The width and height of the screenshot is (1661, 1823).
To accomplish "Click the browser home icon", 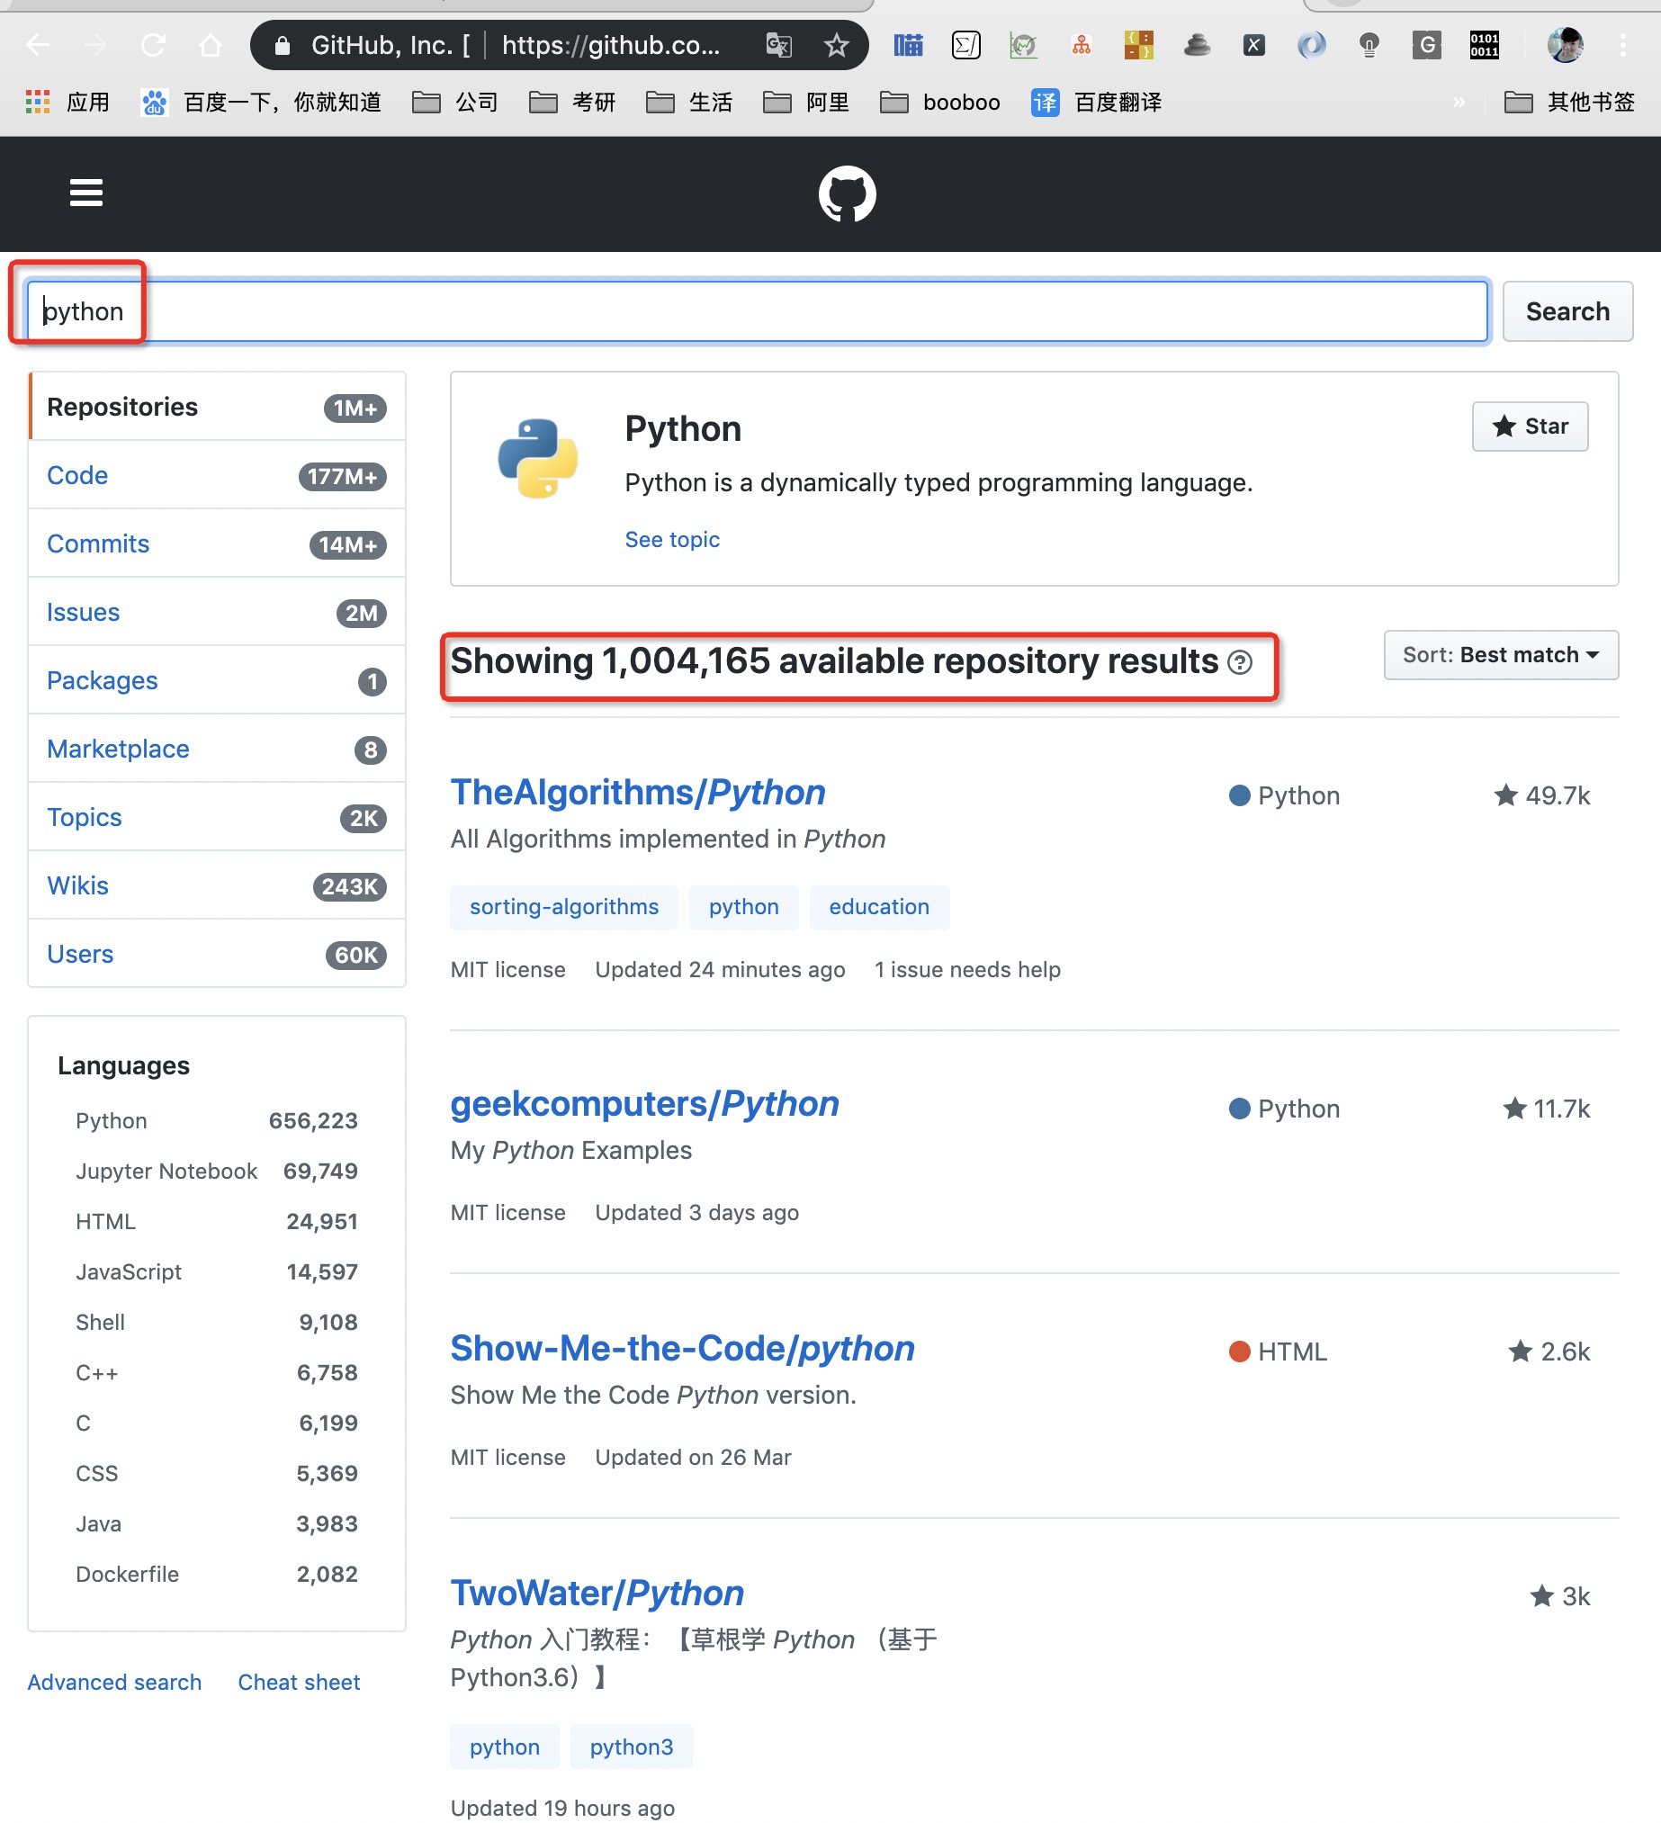I will pyautogui.click(x=211, y=44).
